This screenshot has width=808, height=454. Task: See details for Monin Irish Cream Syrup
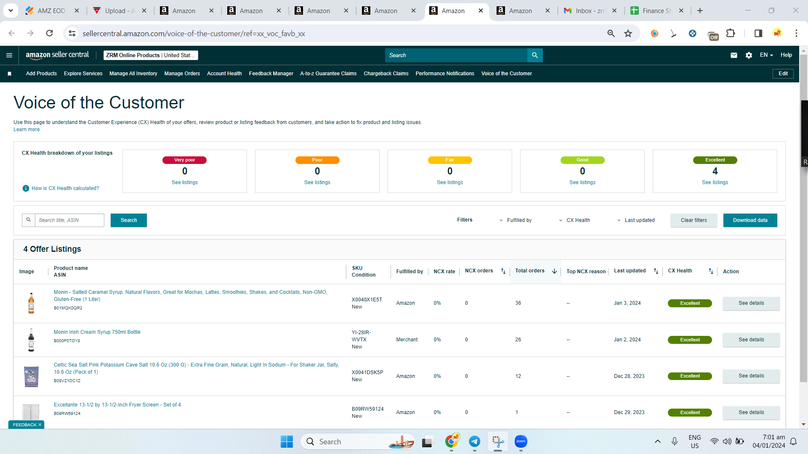[751, 340]
